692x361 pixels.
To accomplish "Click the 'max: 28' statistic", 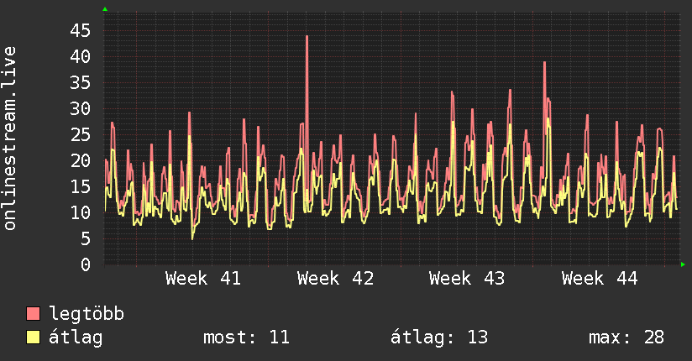I will 626,337.
